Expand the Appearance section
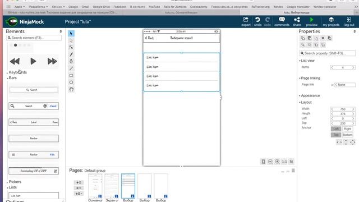 pyautogui.click(x=309, y=95)
